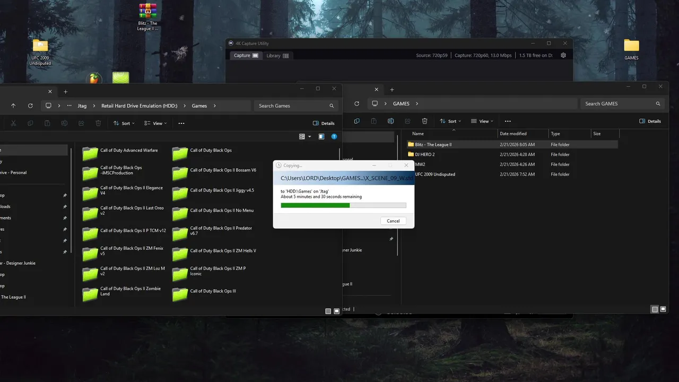The image size is (679, 382).
Task: Toggle Details pane in GAMES folder window
Action: pyautogui.click(x=650, y=121)
